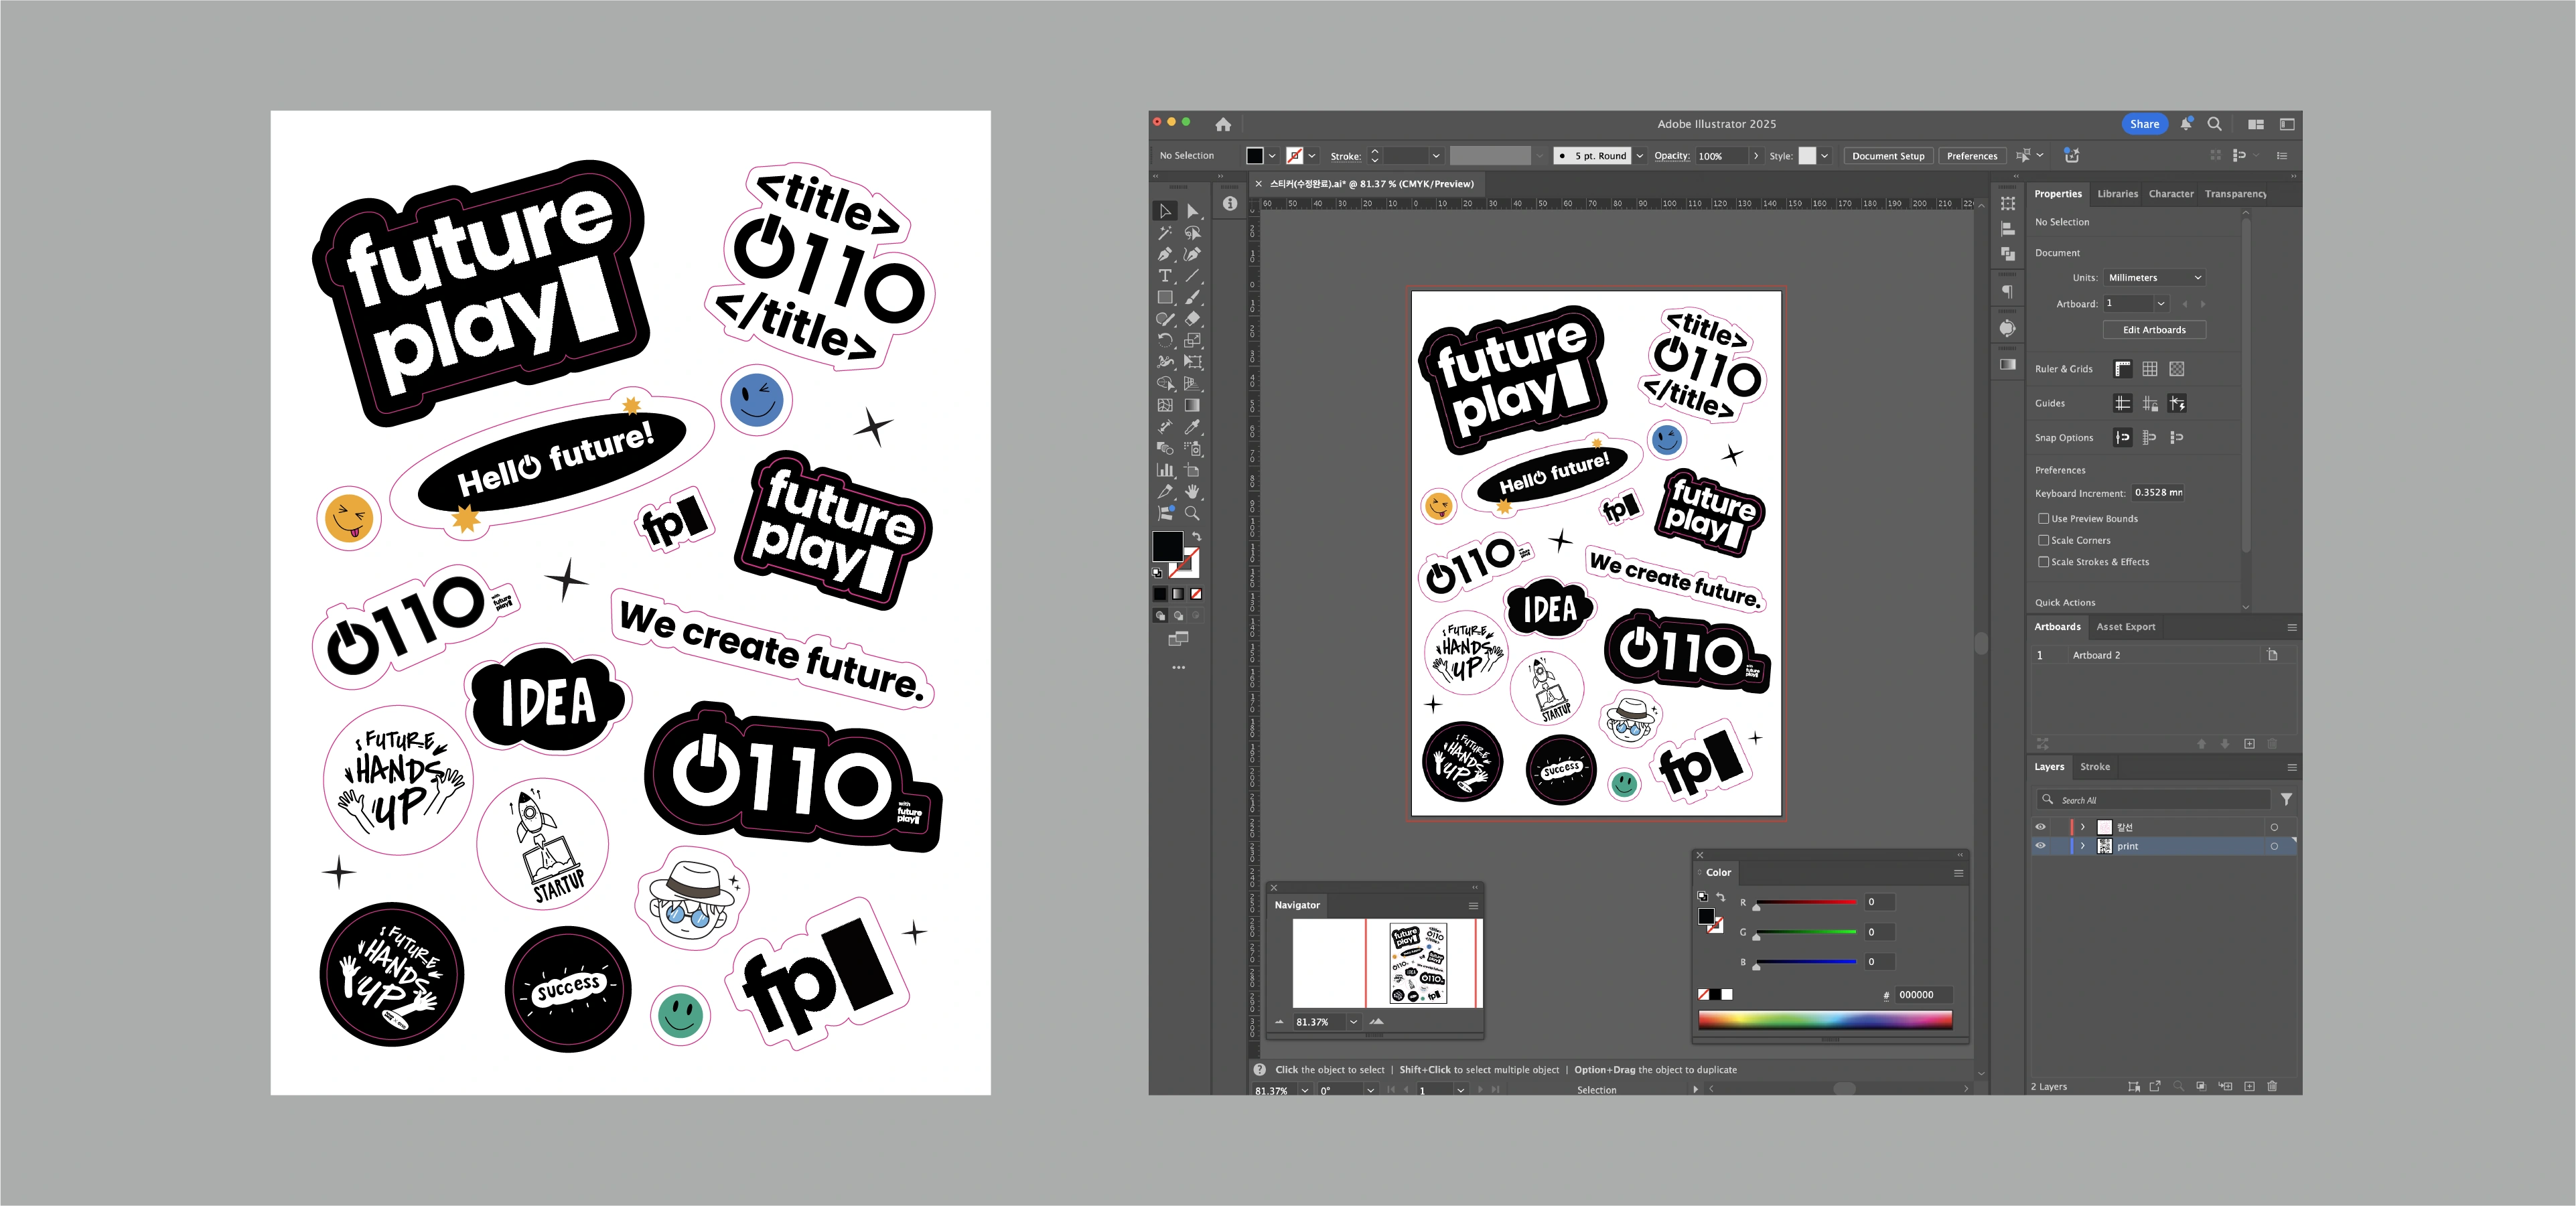
Task: Switch to the Libraries tab
Action: tap(2117, 194)
